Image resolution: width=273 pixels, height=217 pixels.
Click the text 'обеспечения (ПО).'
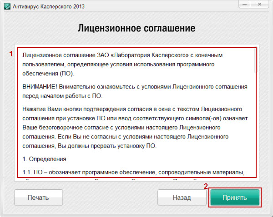48,74
